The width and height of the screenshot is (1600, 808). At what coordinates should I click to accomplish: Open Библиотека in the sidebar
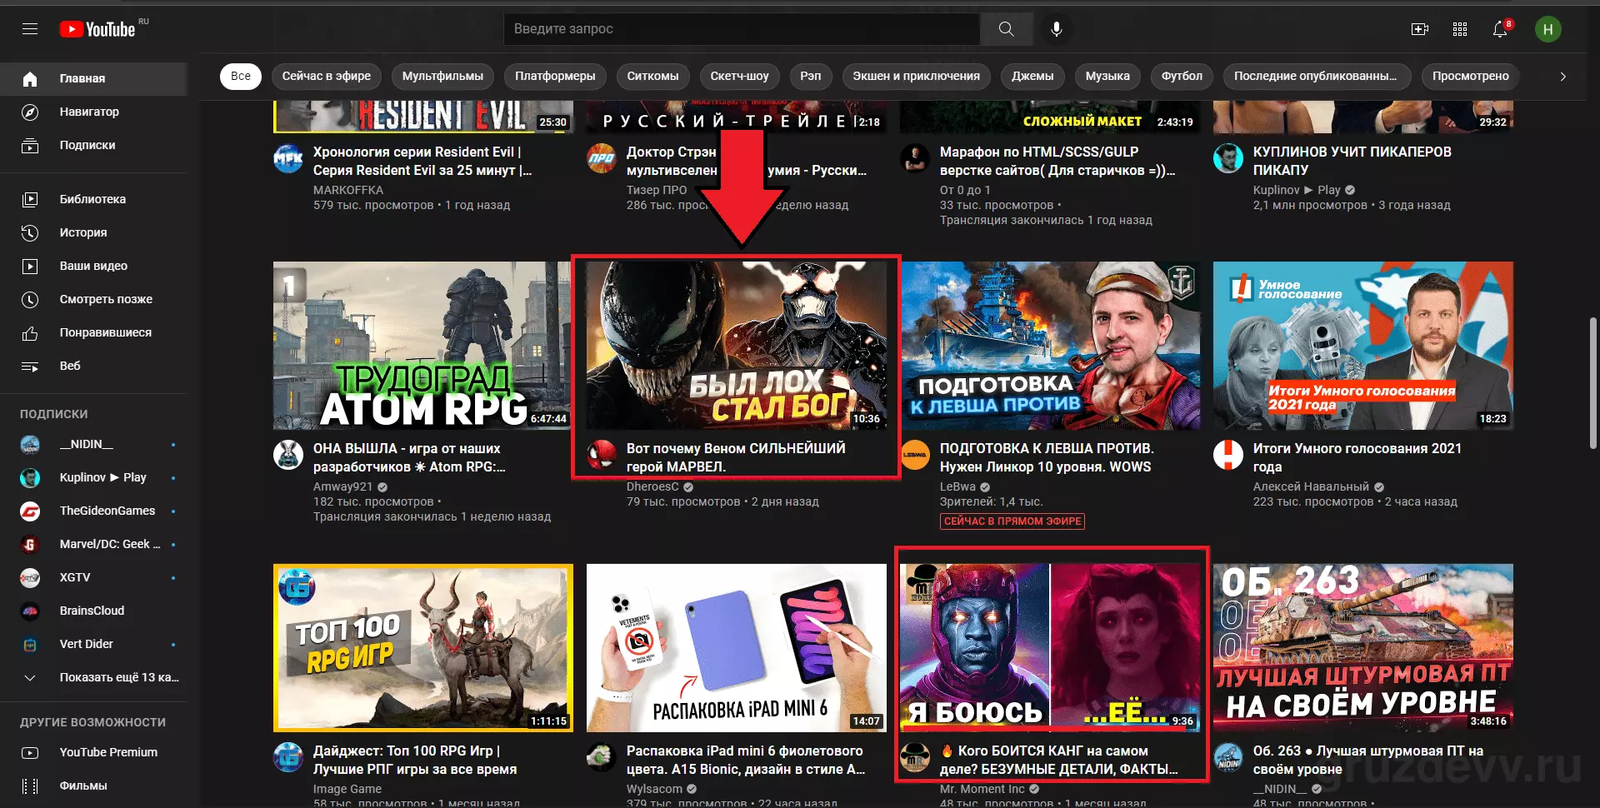pyautogui.click(x=93, y=199)
